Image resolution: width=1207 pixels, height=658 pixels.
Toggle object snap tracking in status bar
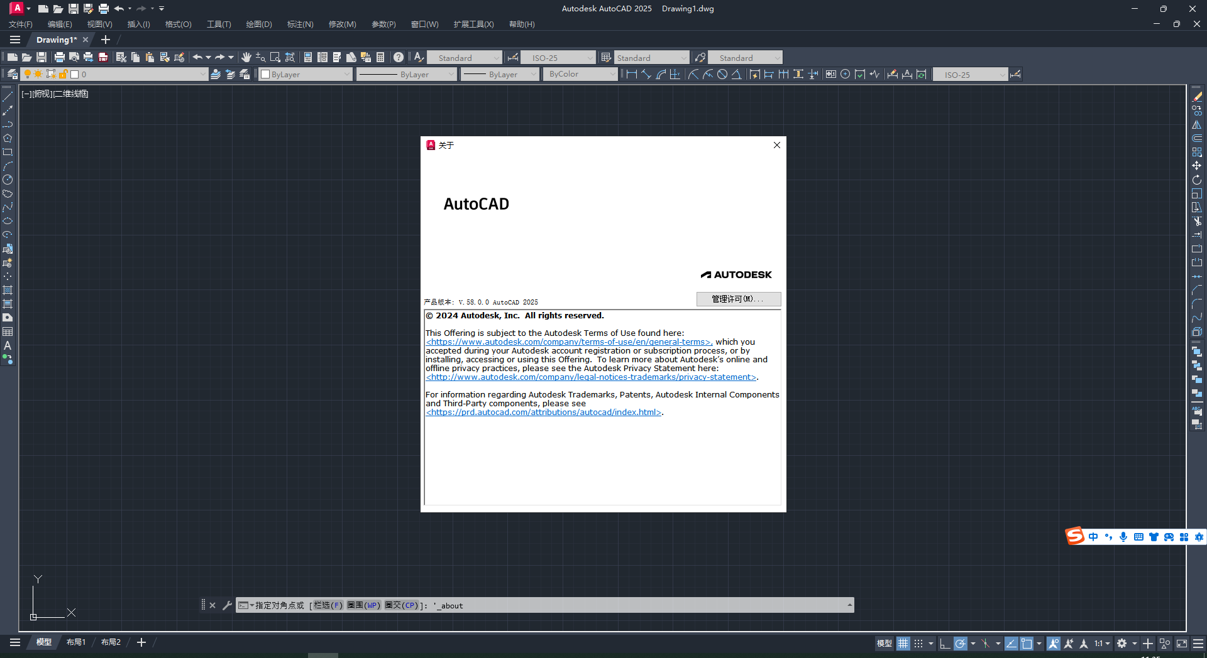click(1011, 644)
